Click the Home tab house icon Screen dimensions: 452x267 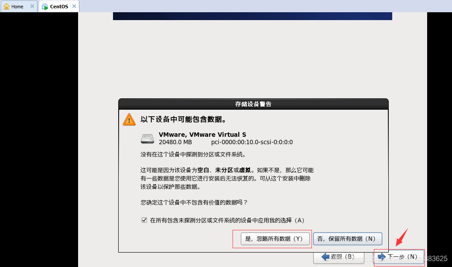(x=7, y=7)
